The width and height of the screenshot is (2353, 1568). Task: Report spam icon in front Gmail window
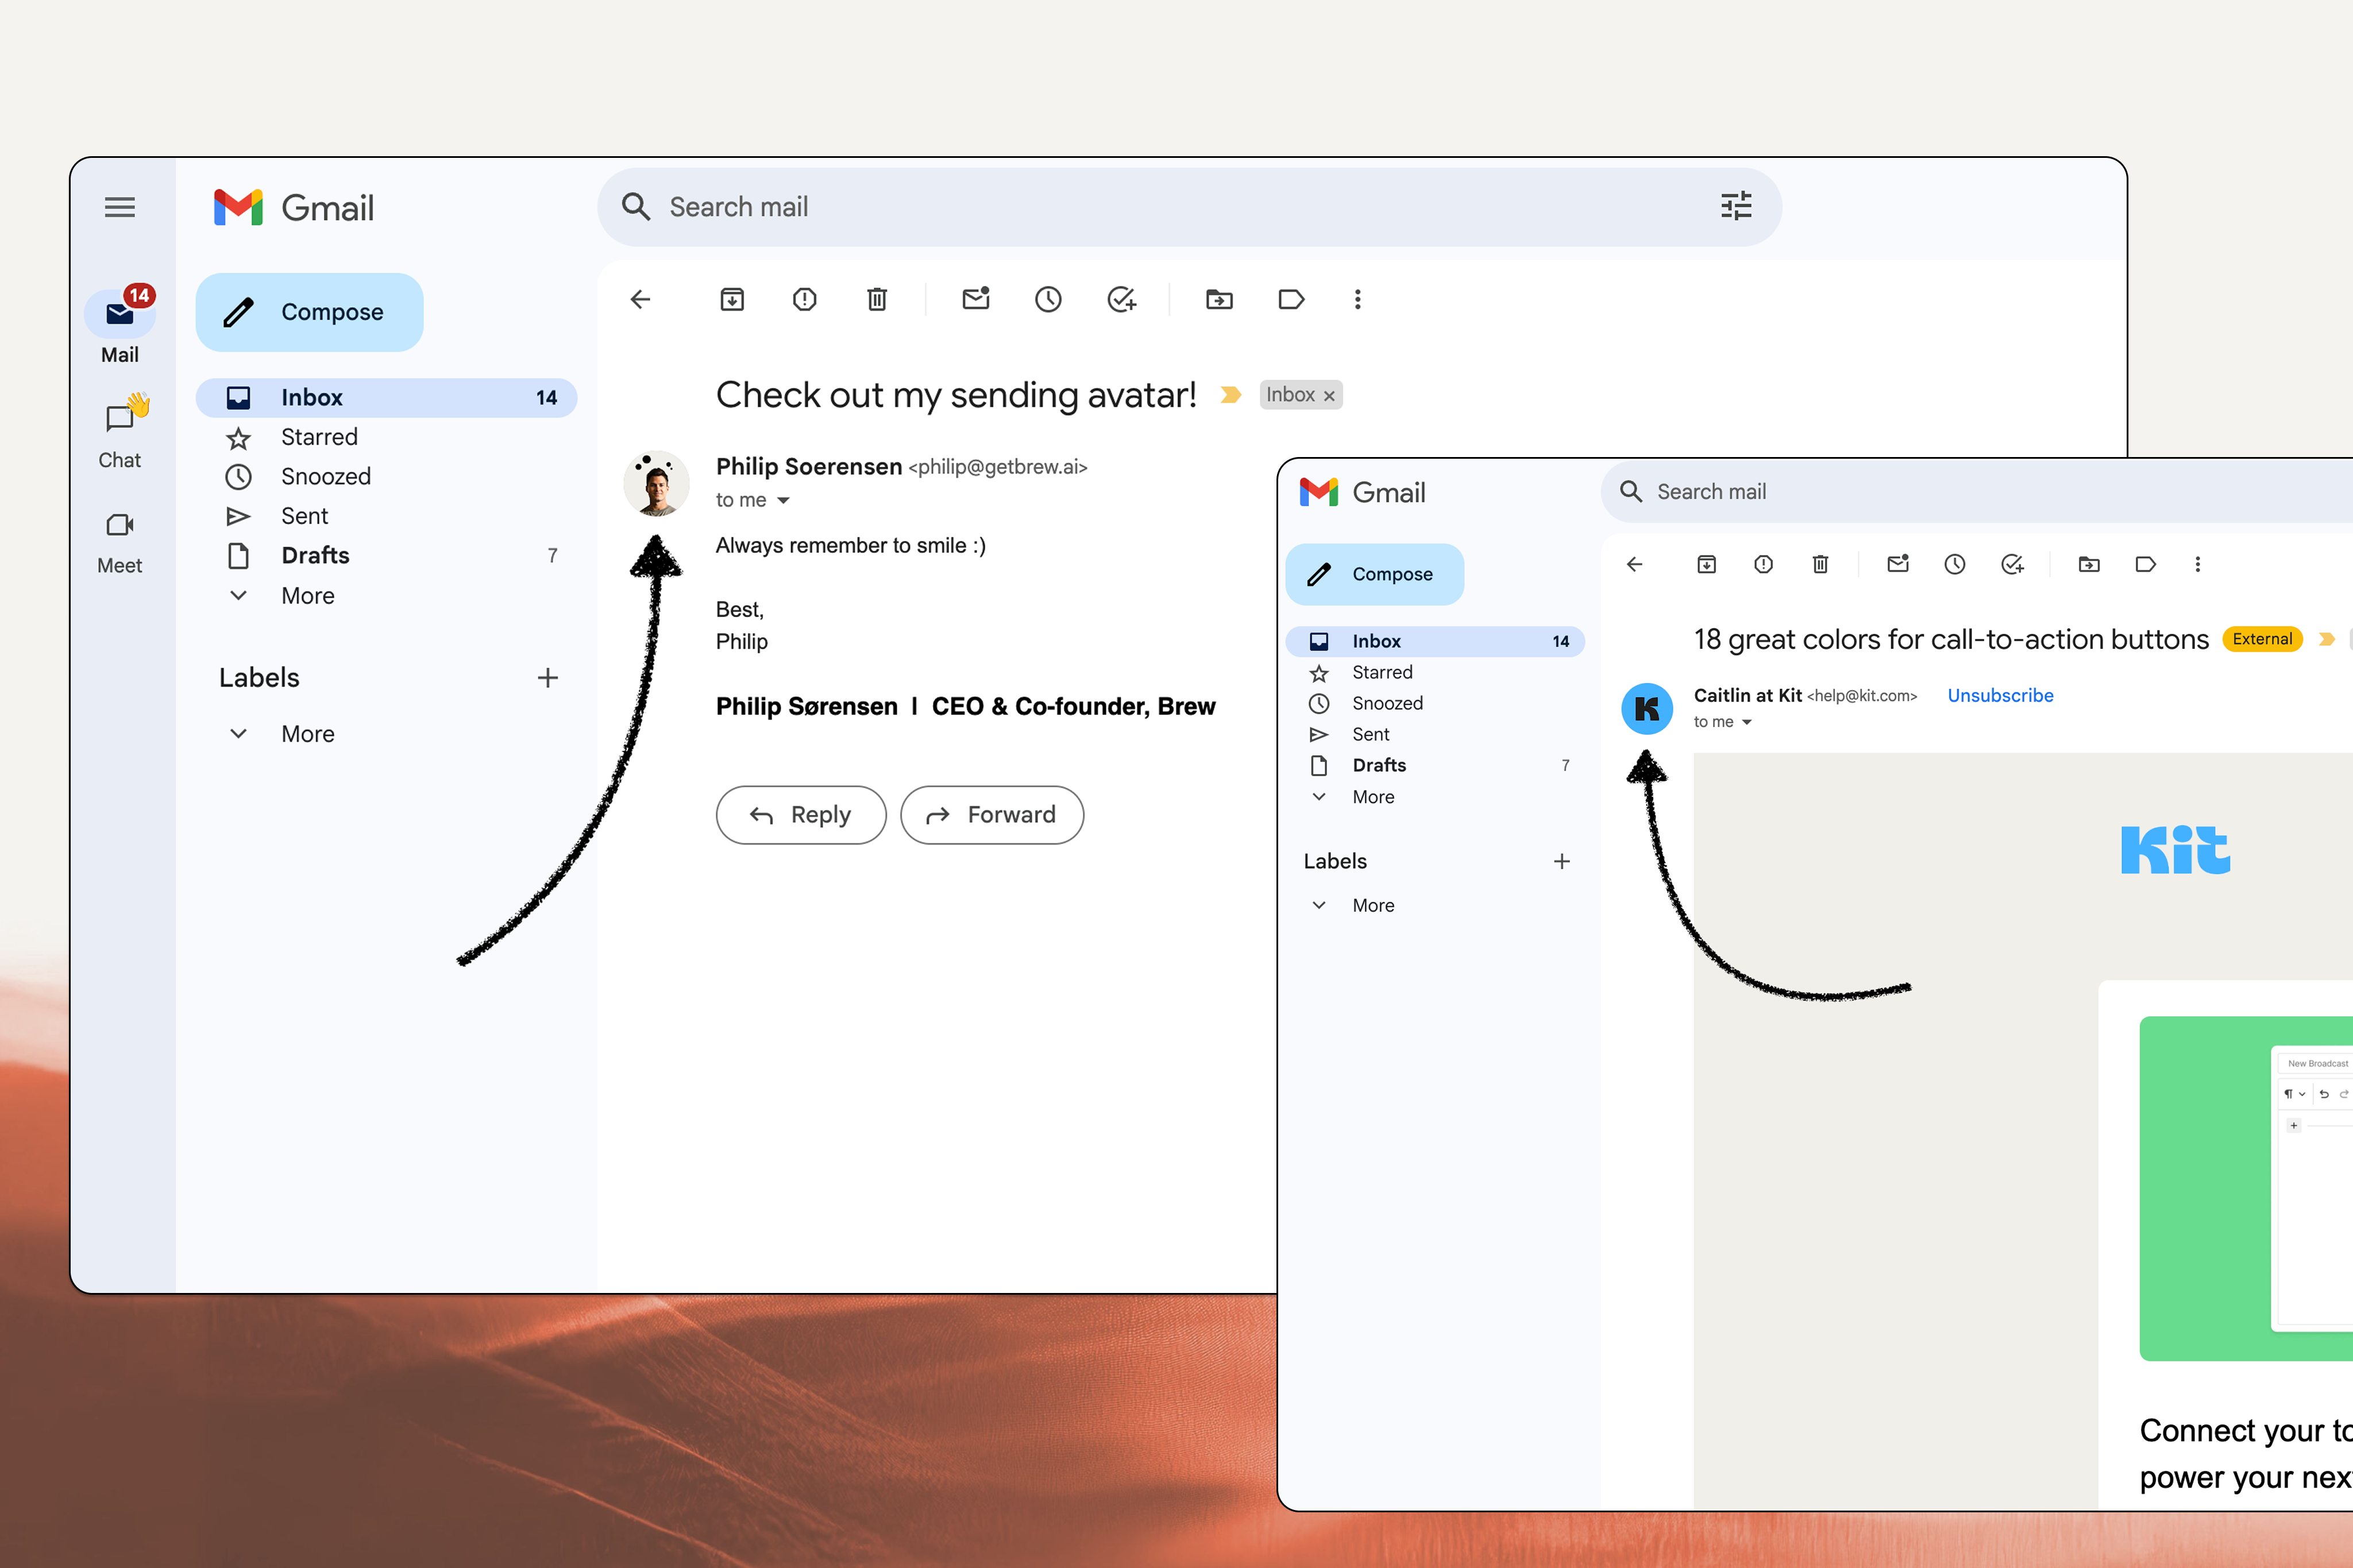point(1763,564)
